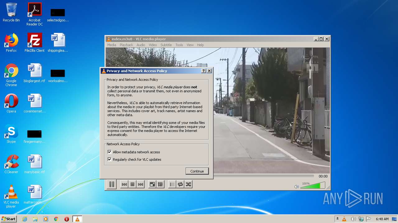Viewport: 398px width, 223px height.
Task: Open the Tools menu in VLC
Action: 179,45
